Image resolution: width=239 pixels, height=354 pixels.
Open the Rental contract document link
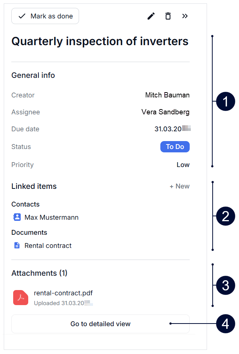48,246
